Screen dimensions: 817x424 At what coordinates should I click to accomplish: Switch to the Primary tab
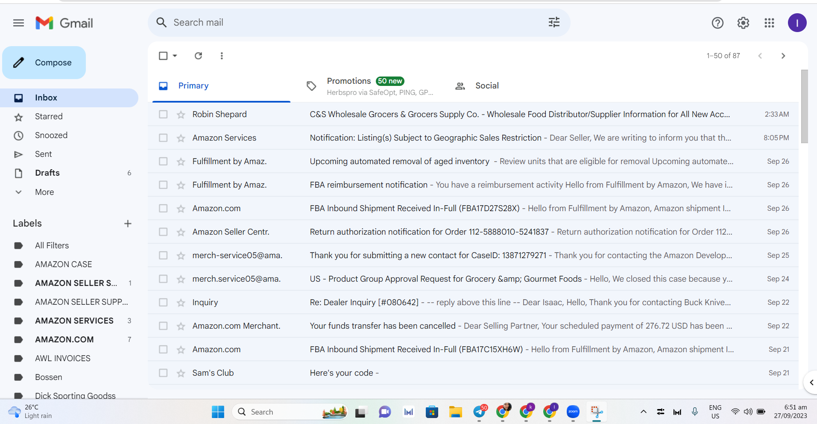point(221,86)
